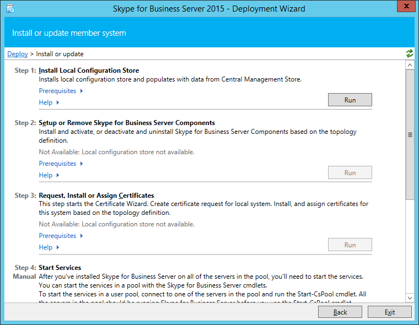Click 'Install Local Configuration Store' heading
419x325 pixels.
tap(89, 71)
